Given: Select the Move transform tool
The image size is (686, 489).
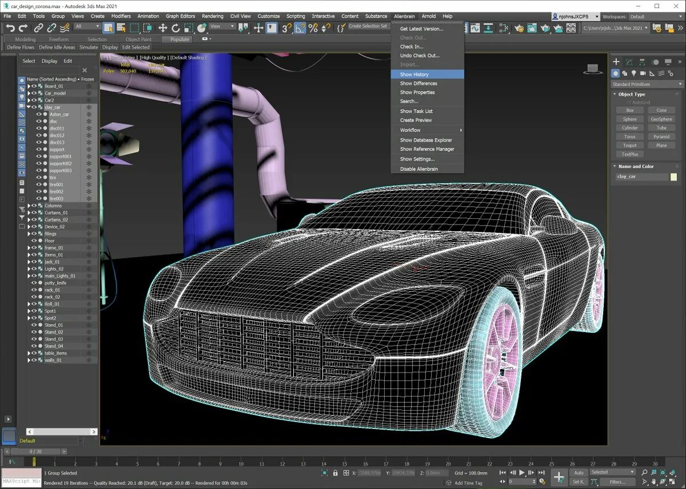Looking at the screenshot, I should coord(162,27).
